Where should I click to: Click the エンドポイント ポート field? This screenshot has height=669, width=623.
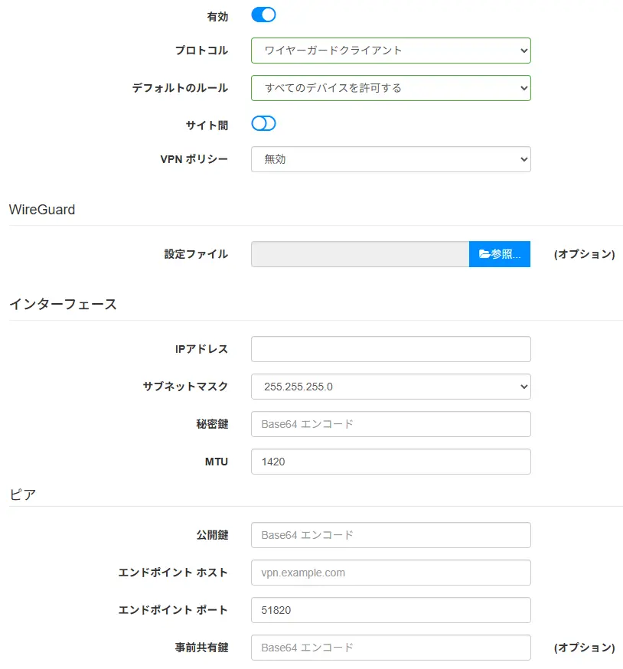(391, 610)
